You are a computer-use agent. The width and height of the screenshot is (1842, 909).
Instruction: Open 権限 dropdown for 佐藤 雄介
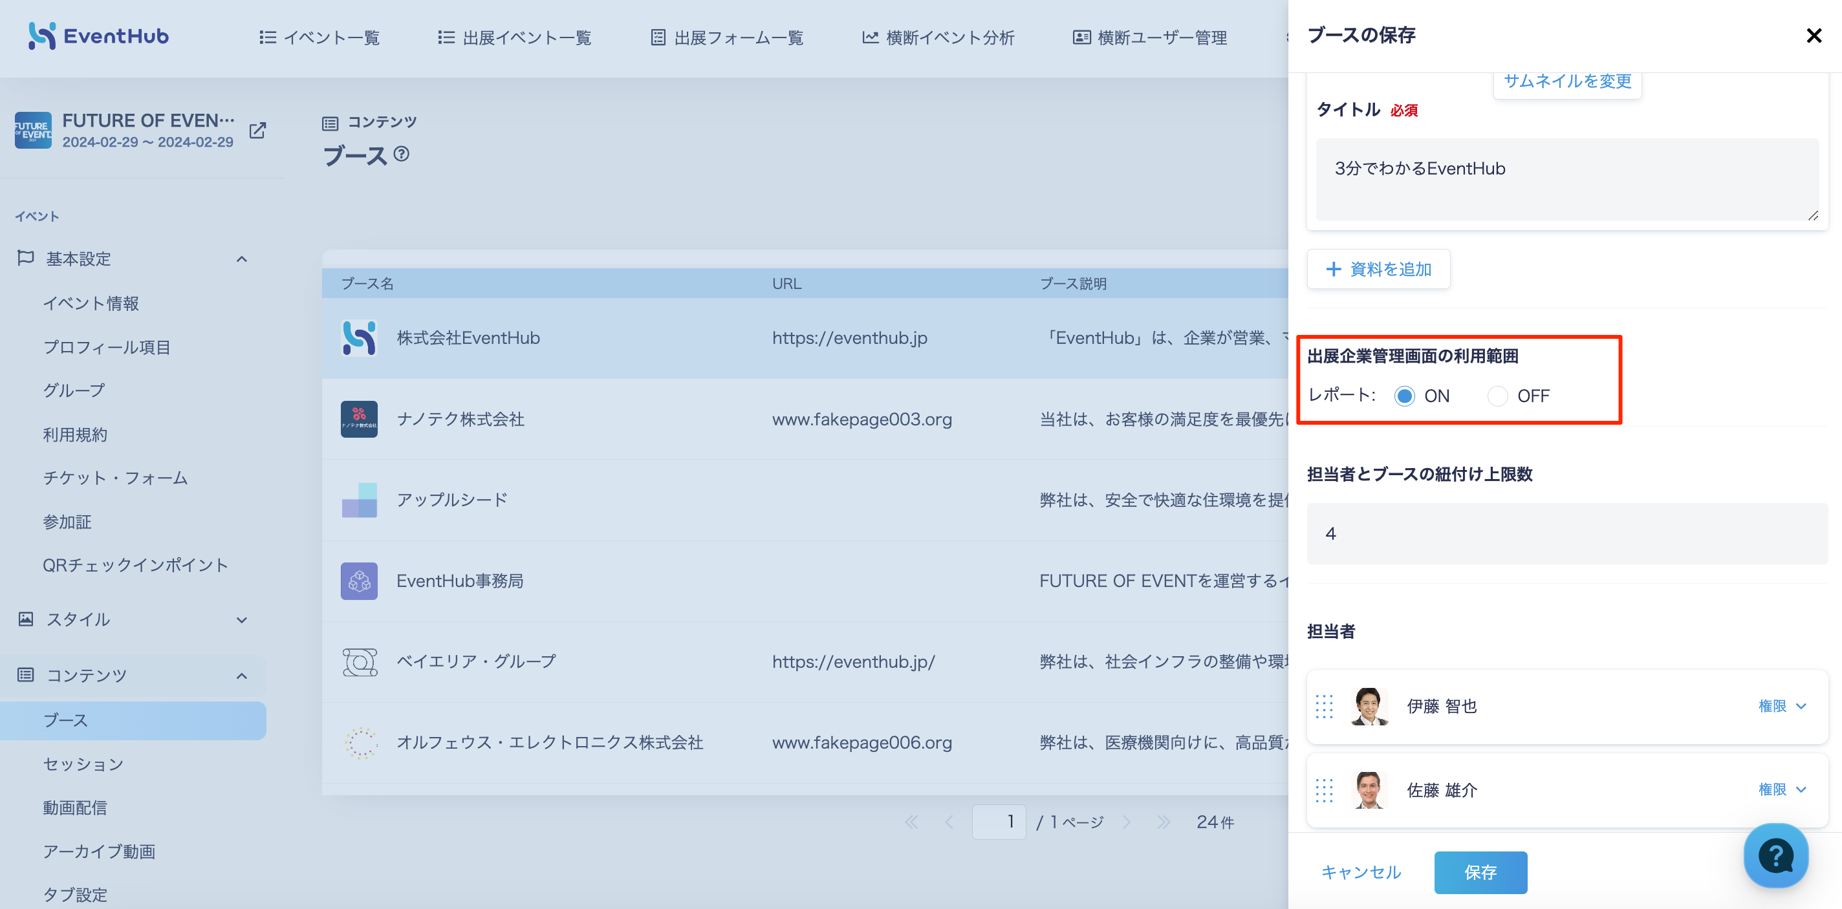pos(1782,789)
